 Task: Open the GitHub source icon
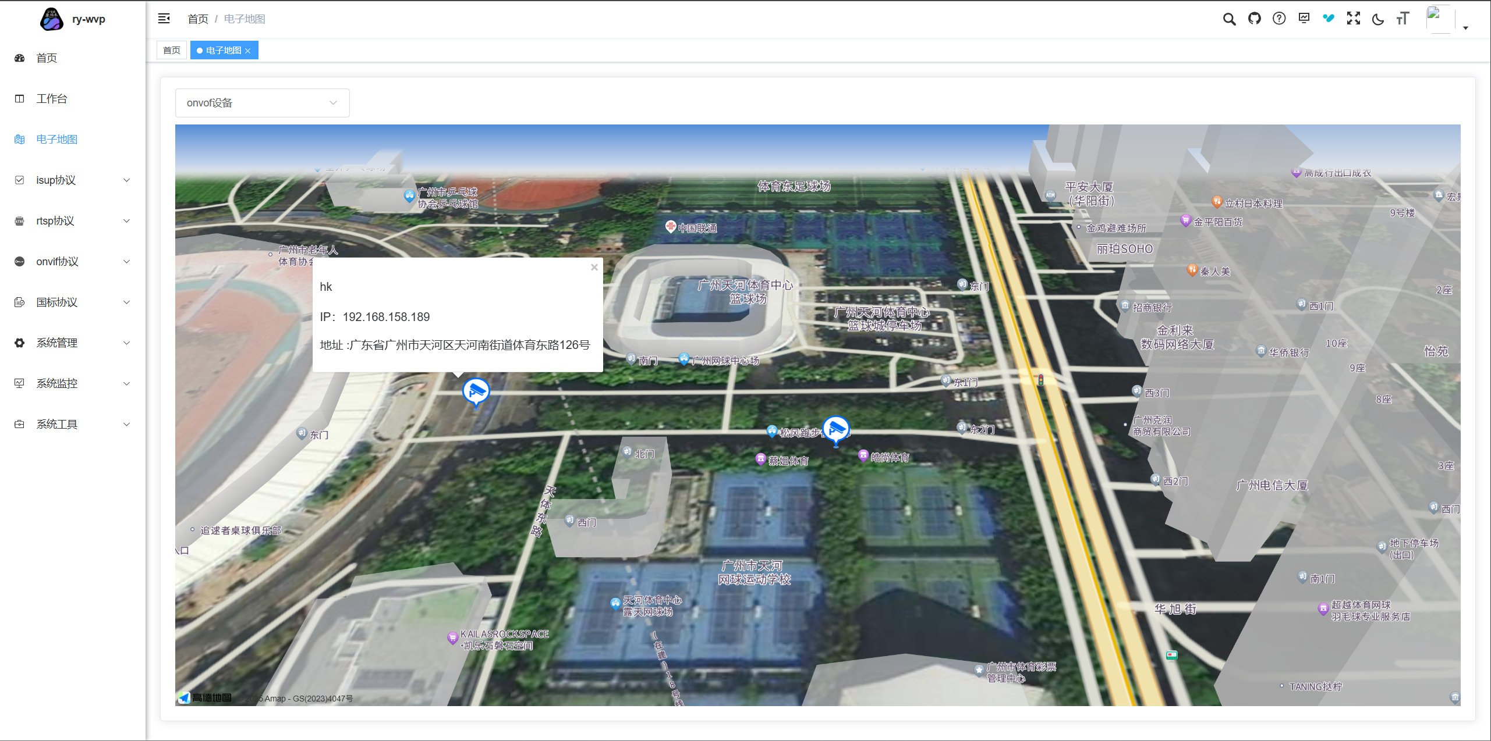click(x=1254, y=19)
